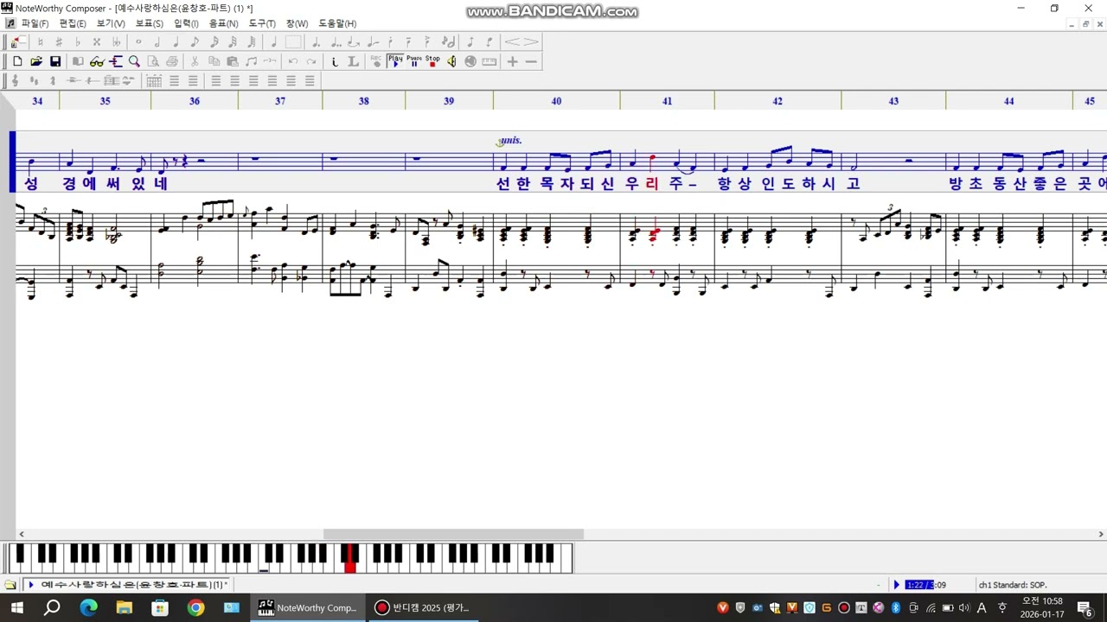Select eighth note duration
Screen dimensions: 1107x622
tap(195, 41)
